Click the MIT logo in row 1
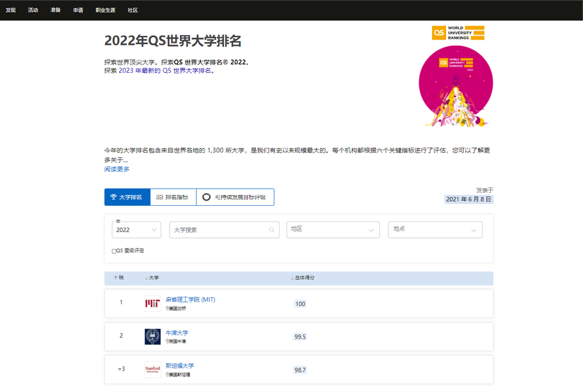Image resolution: width=583 pixels, height=388 pixels. coord(152,304)
